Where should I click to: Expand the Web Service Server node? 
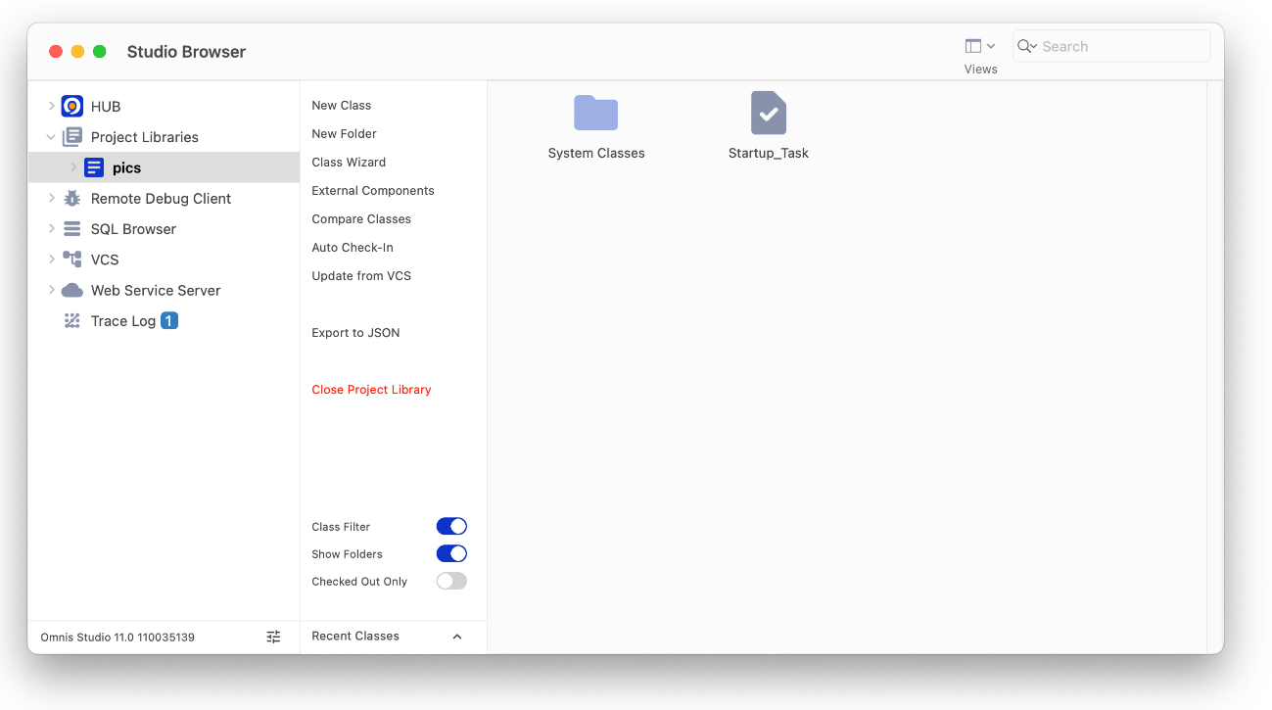coord(51,290)
